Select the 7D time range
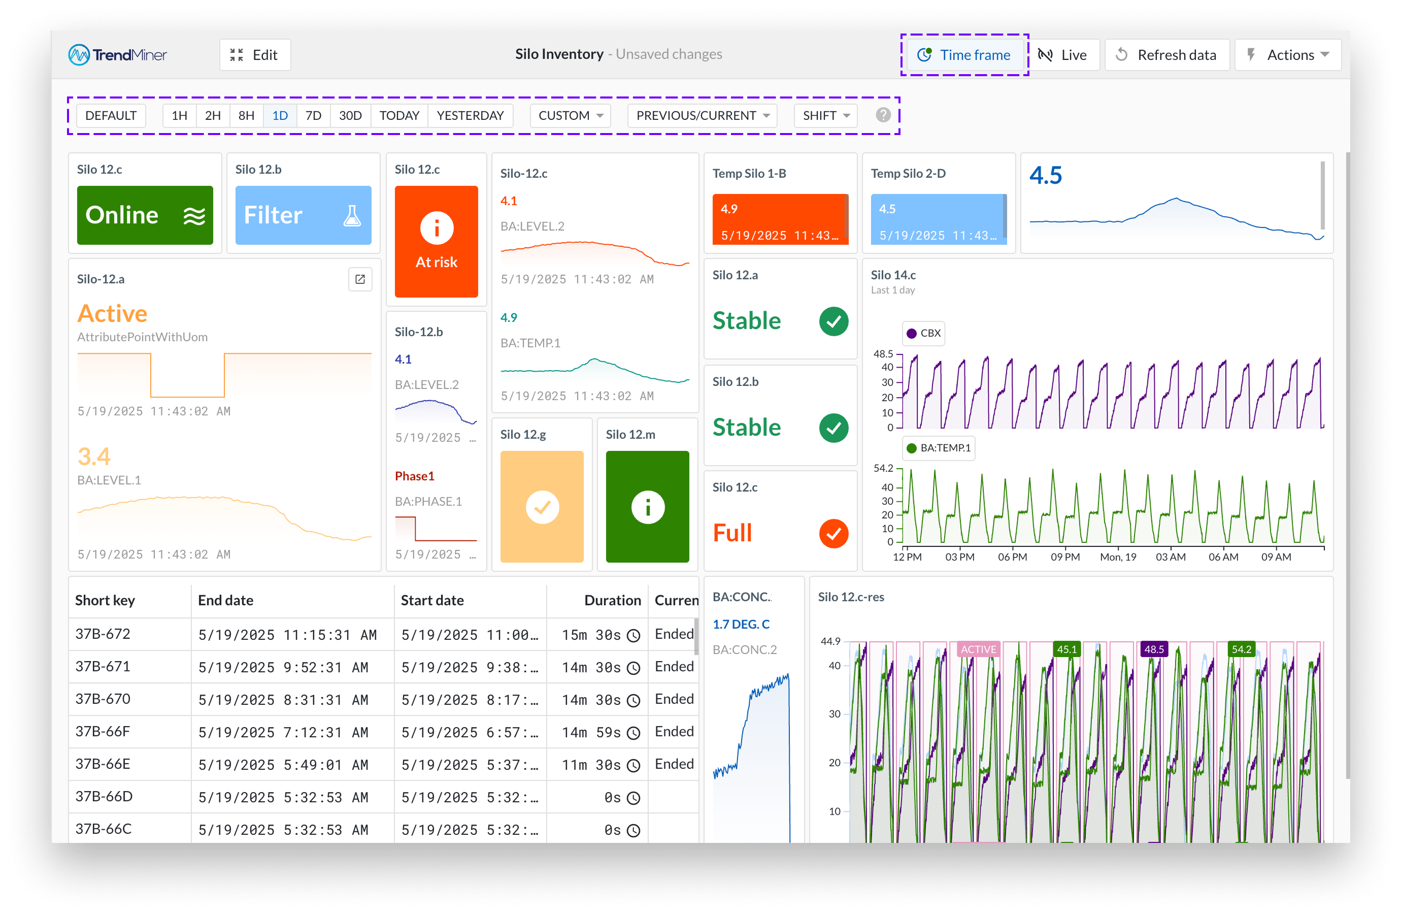 coord(313,115)
